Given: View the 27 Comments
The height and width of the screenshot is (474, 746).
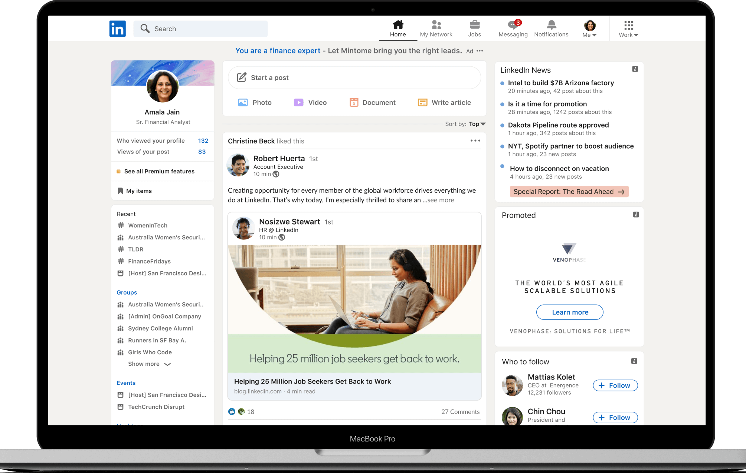Looking at the screenshot, I should (x=460, y=412).
